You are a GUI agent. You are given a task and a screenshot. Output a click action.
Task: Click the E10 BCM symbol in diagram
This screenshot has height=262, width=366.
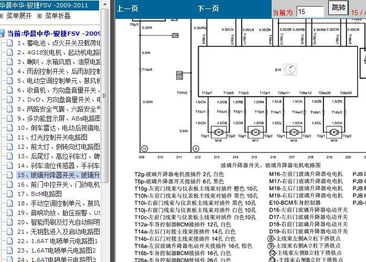290,70
